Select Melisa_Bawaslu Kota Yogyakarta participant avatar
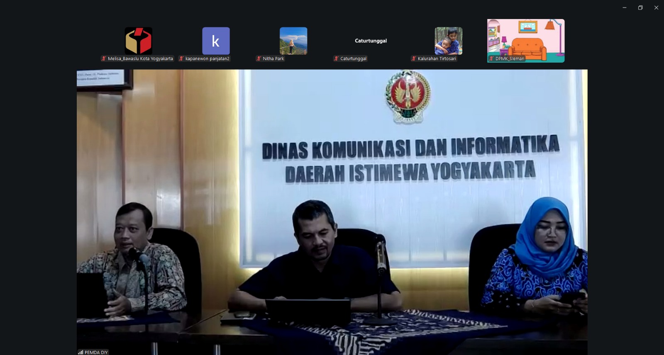The height and width of the screenshot is (355, 664). pyautogui.click(x=138, y=41)
